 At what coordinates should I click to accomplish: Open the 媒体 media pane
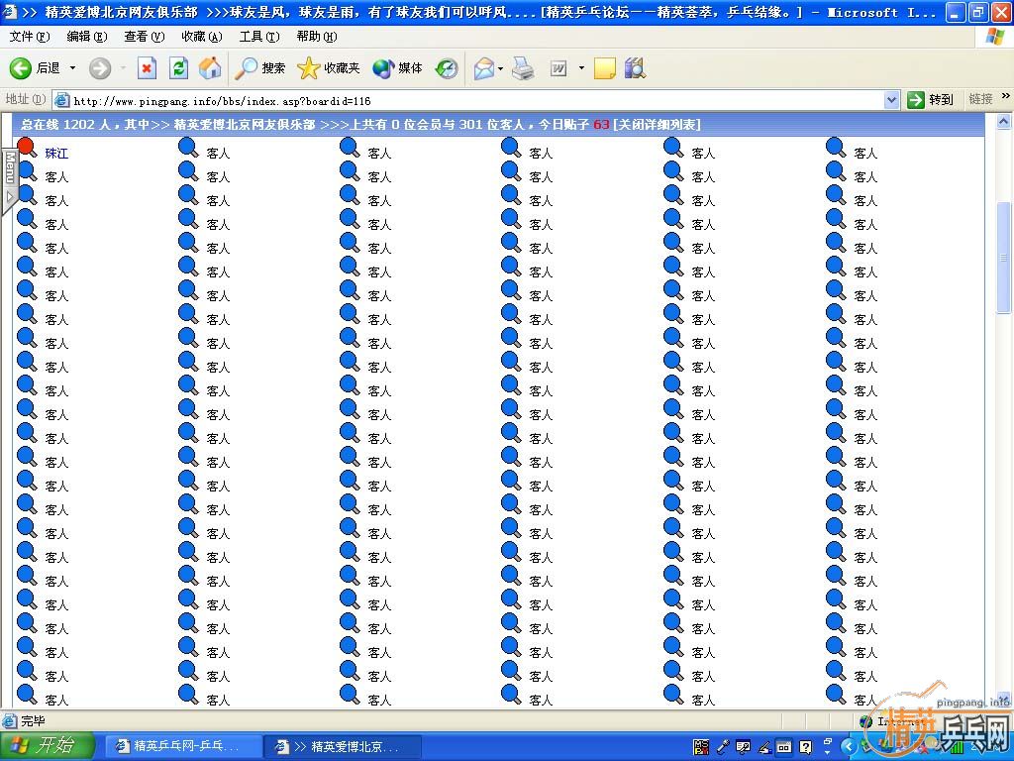397,68
